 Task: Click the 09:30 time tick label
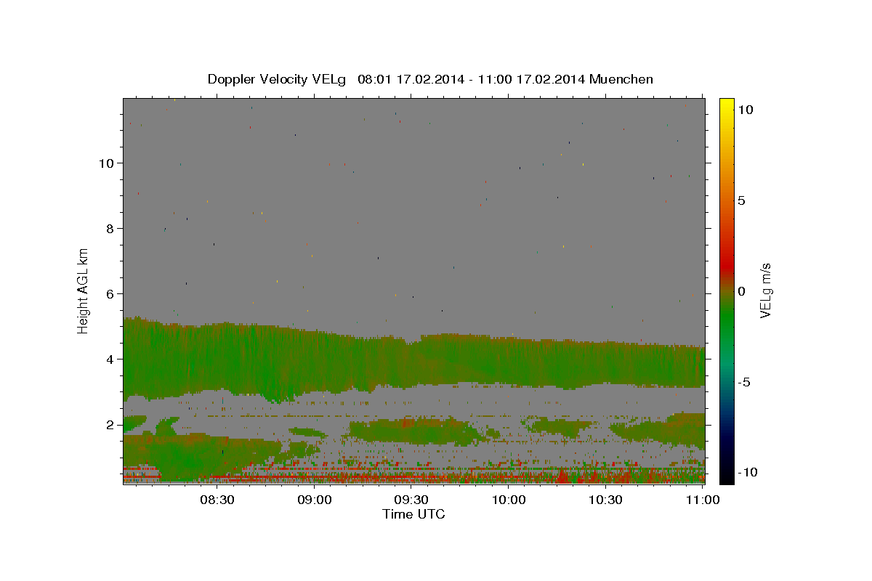(x=411, y=500)
